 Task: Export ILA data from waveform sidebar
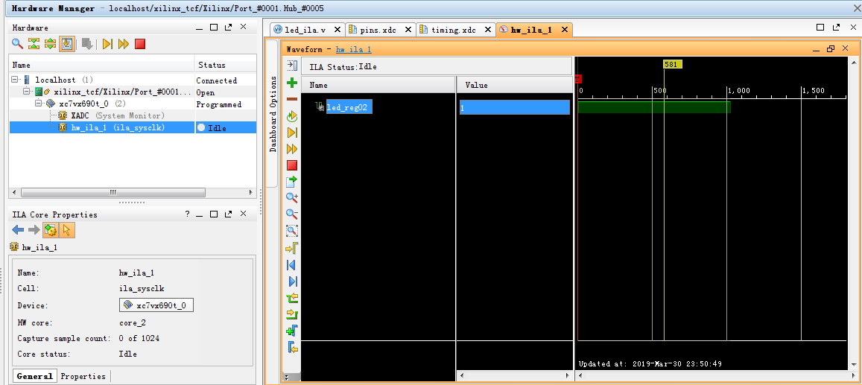coord(292,181)
